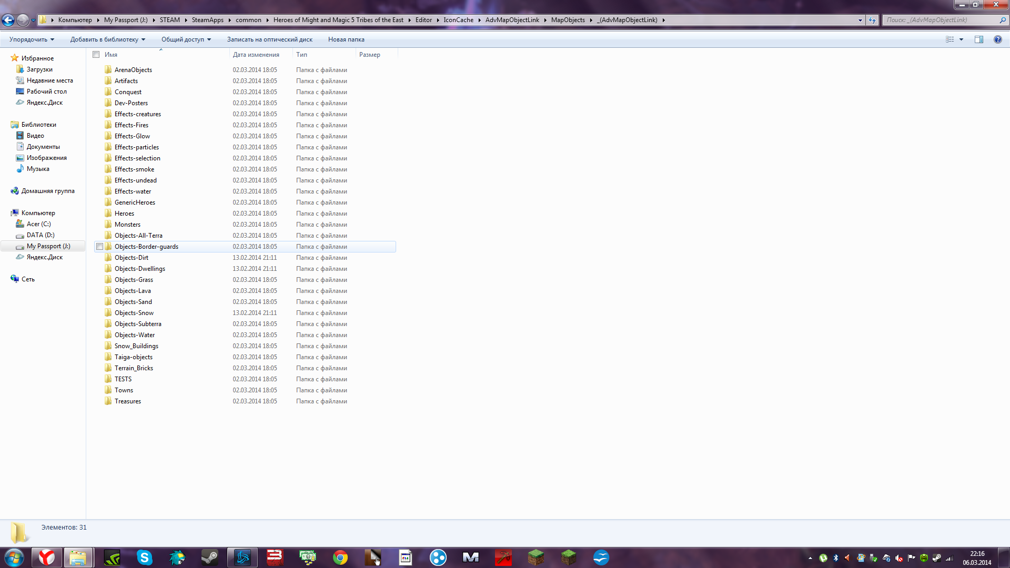Expand the Общий доступ menu
This screenshot has width=1010, height=568.
click(186, 39)
